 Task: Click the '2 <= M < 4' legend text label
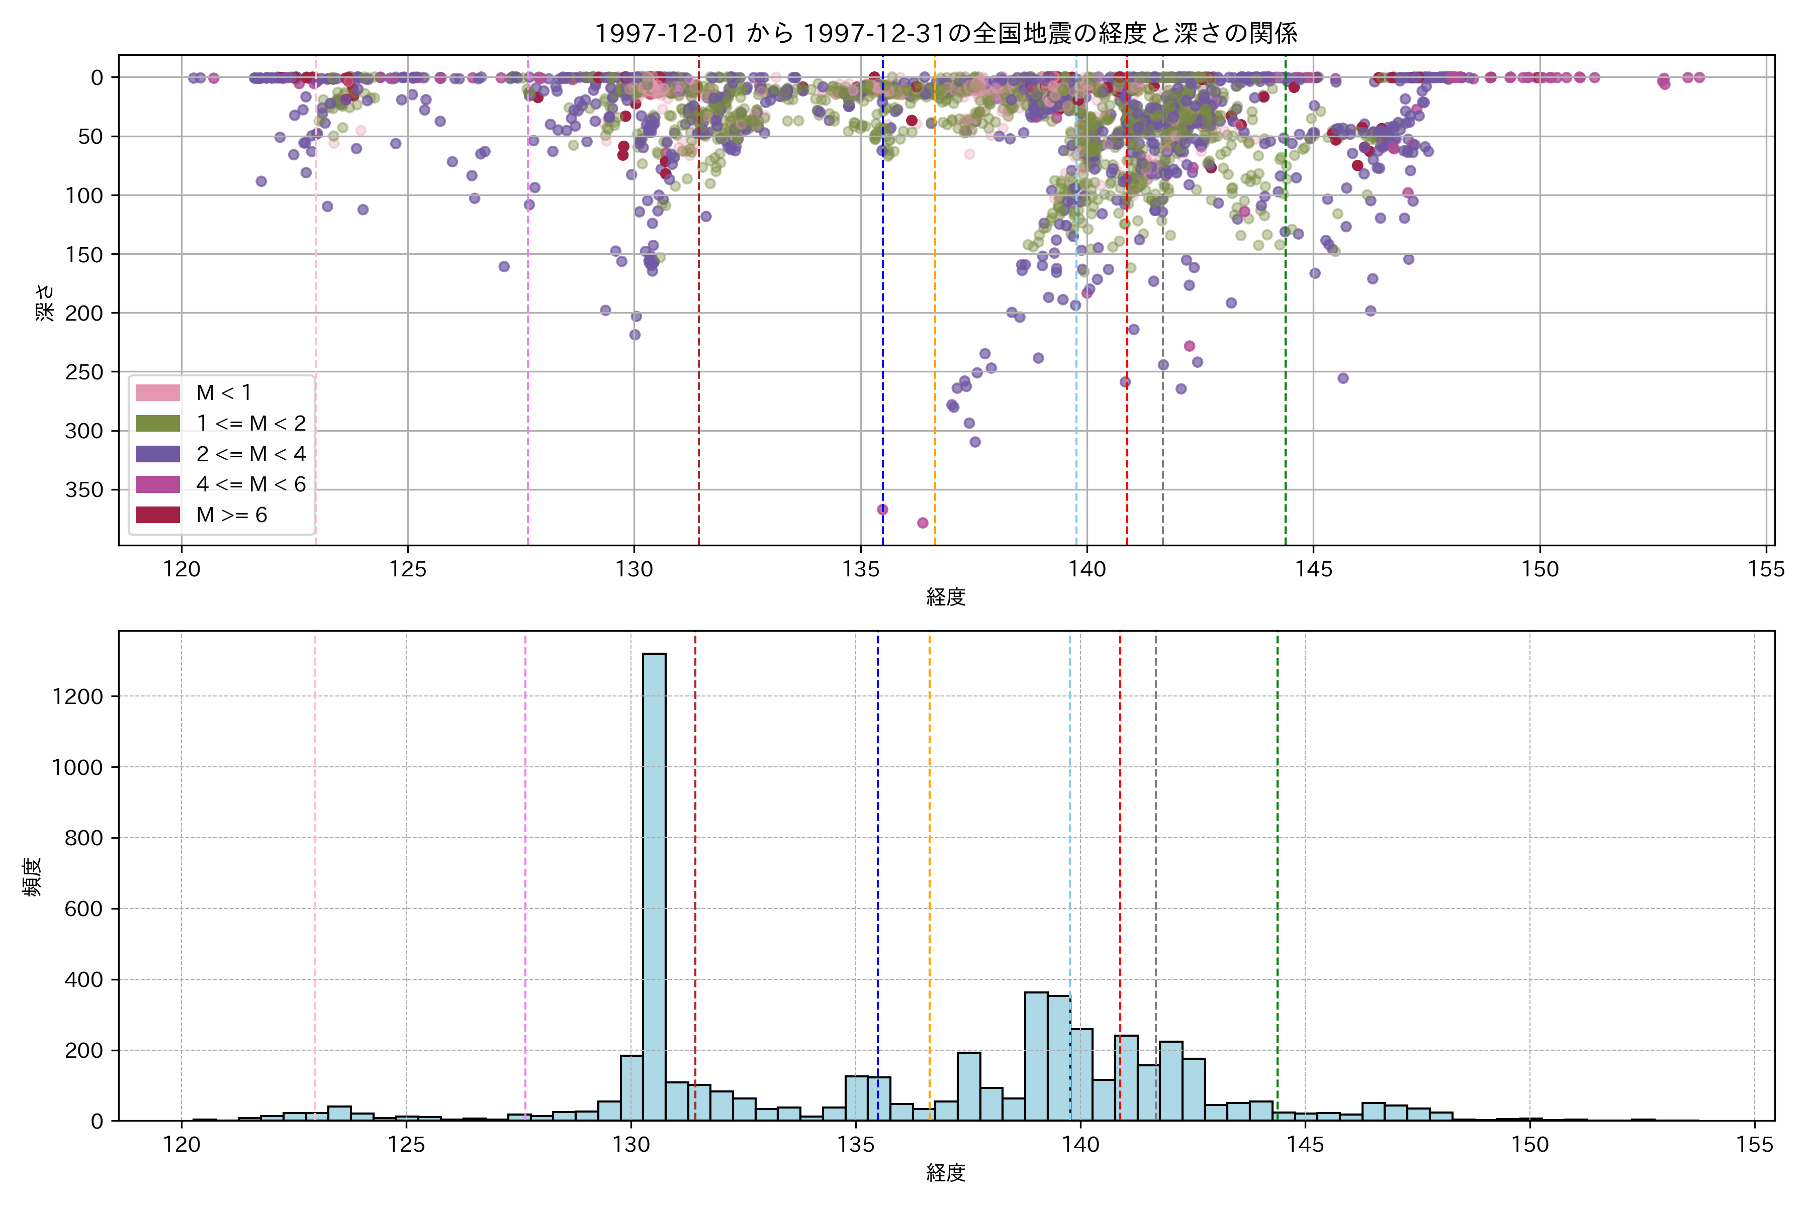pyautogui.click(x=251, y=455)
